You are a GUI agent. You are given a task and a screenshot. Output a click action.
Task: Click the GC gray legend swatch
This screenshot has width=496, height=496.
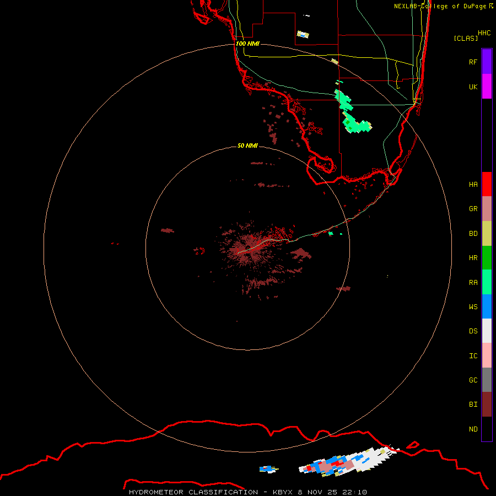click(x=487, y=380)
